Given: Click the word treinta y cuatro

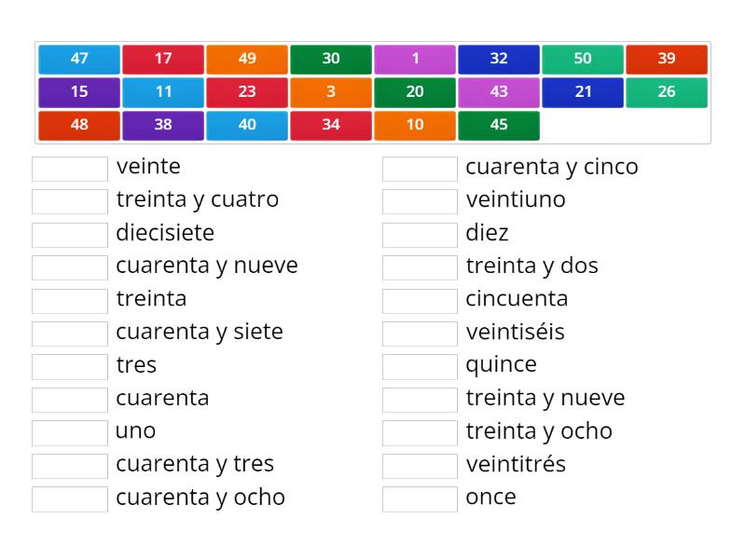Looking at the screenshot, I should click(x=197, y=199).
